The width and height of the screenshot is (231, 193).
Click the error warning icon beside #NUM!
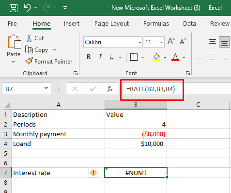point(93,173)
